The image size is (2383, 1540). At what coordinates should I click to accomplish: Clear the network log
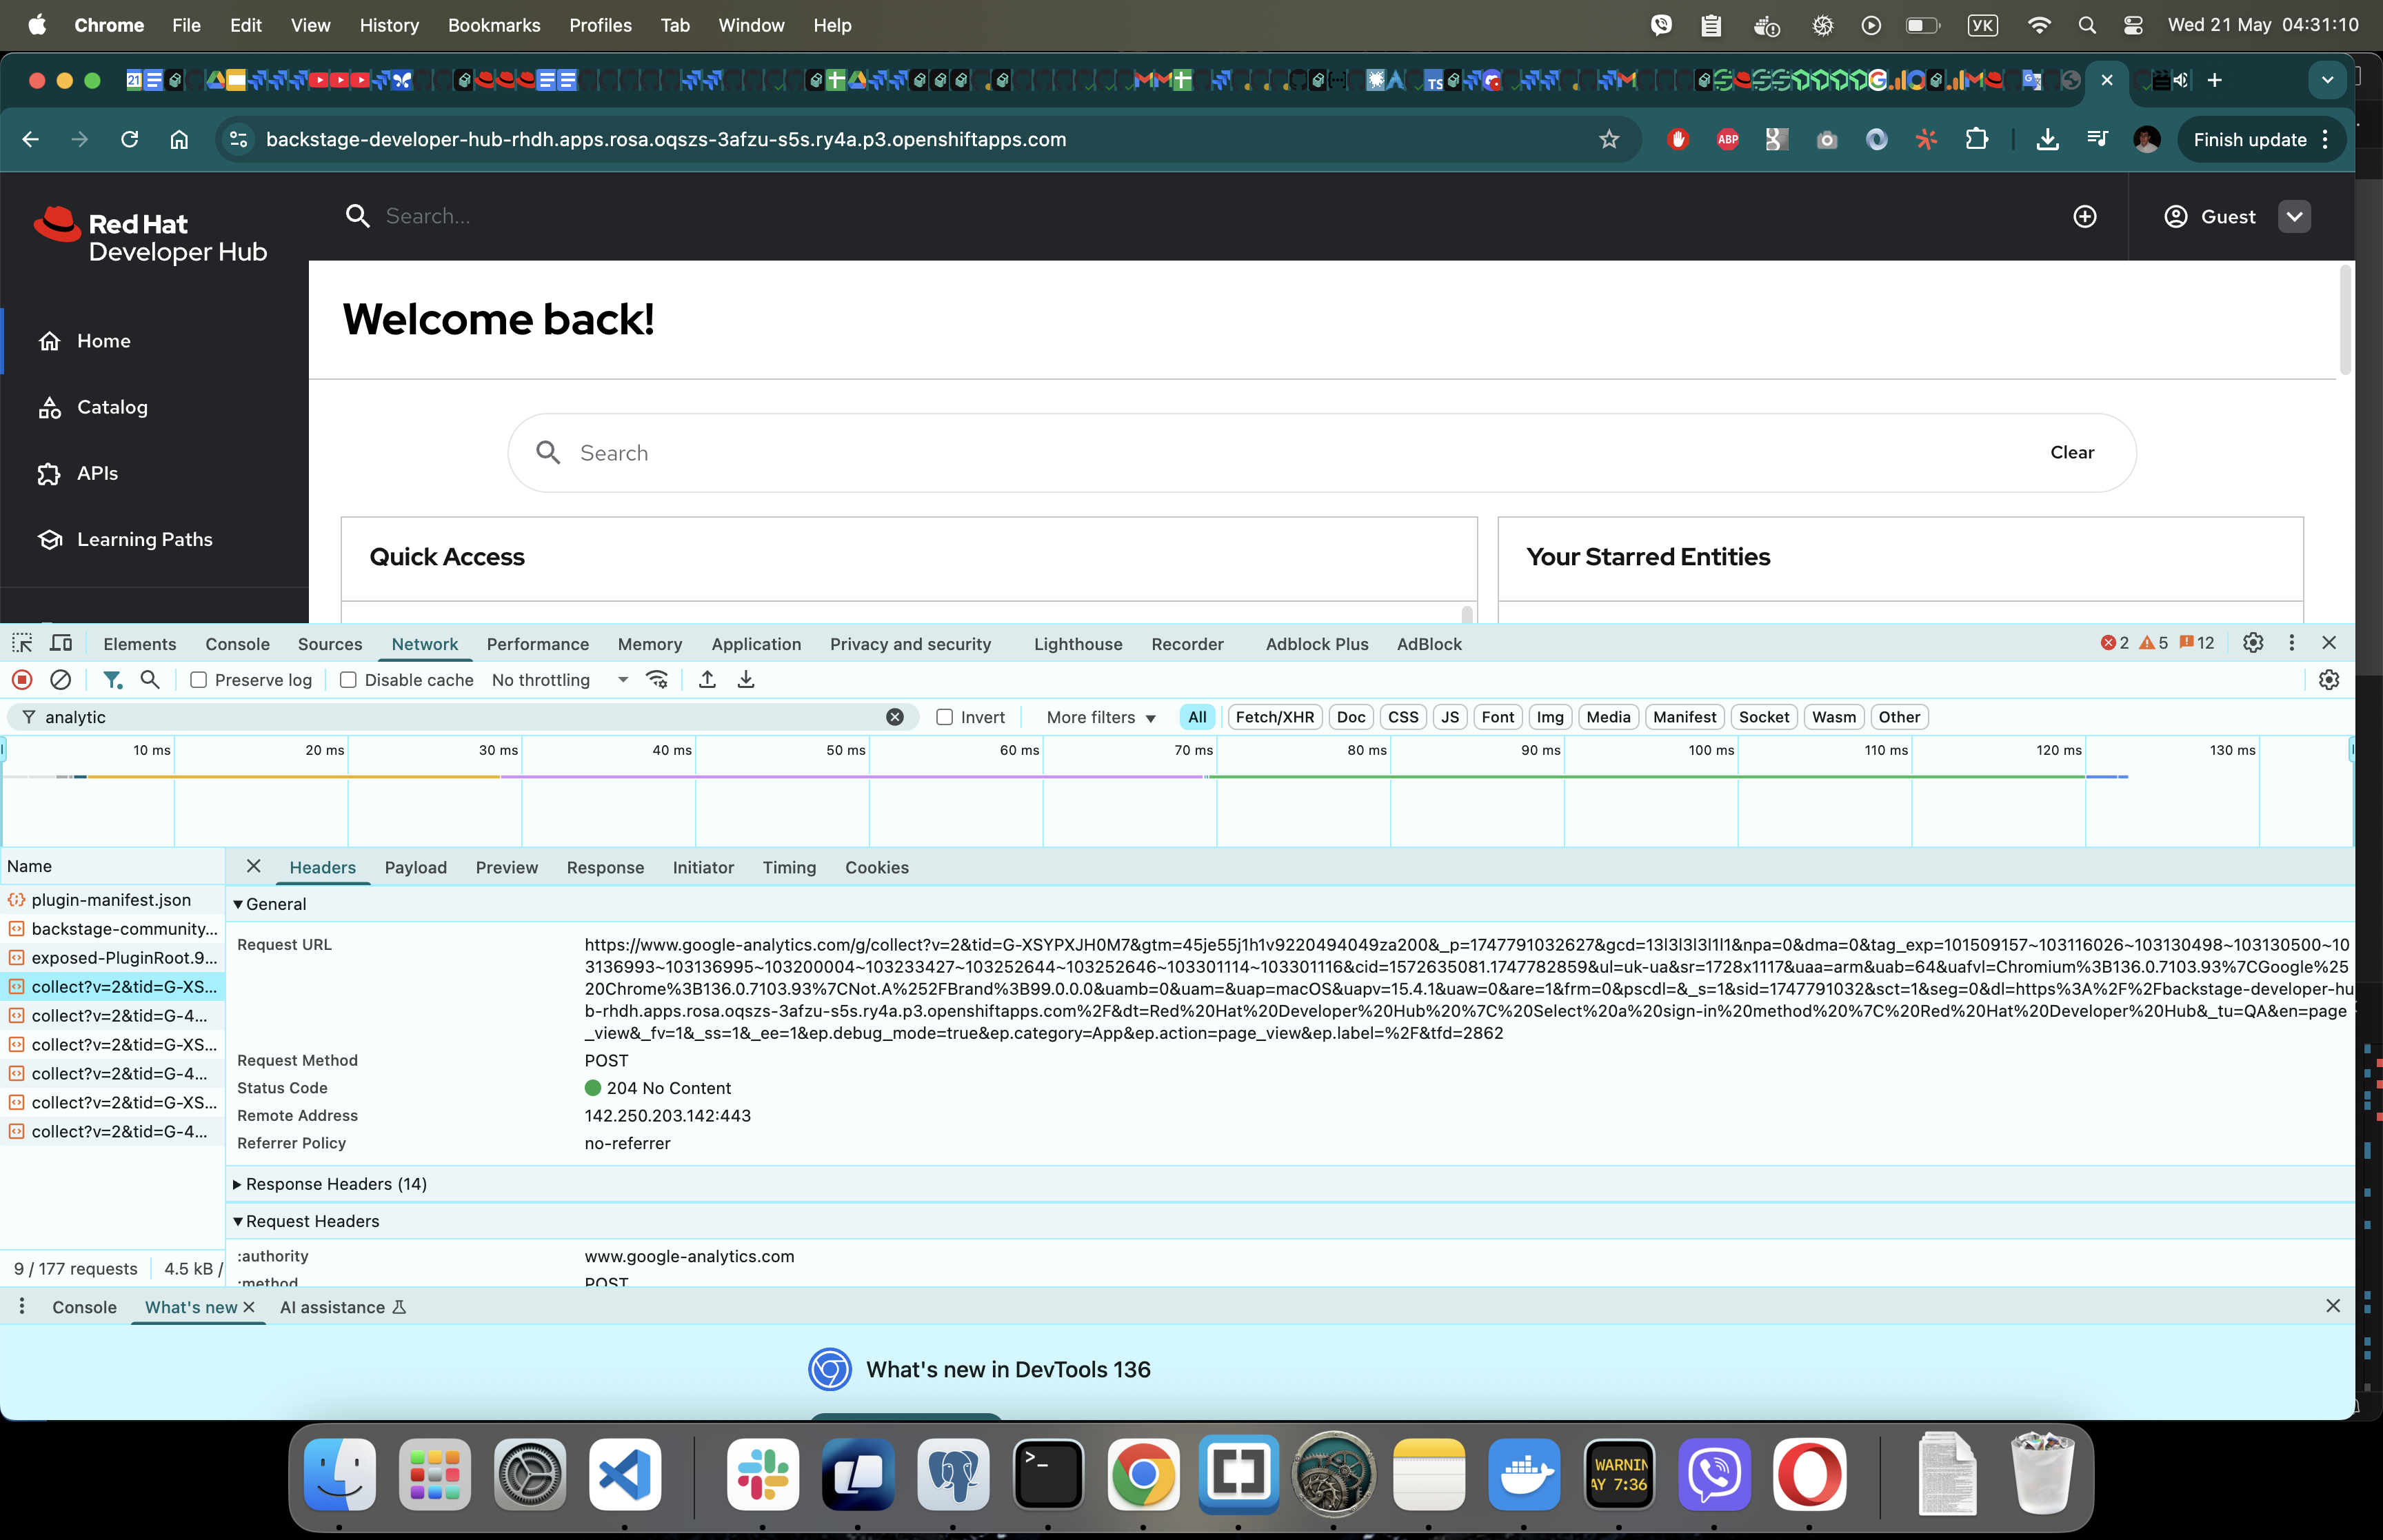click(x=61, y=680)
